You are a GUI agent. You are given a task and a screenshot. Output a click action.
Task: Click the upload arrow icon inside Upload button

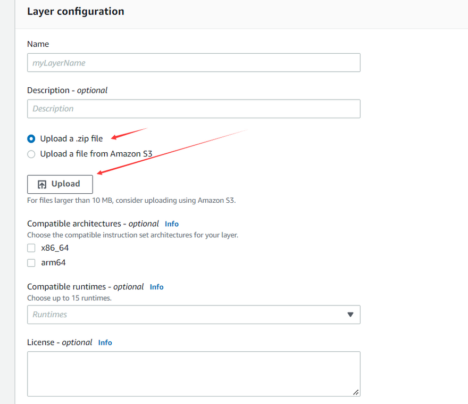[42, 184]
